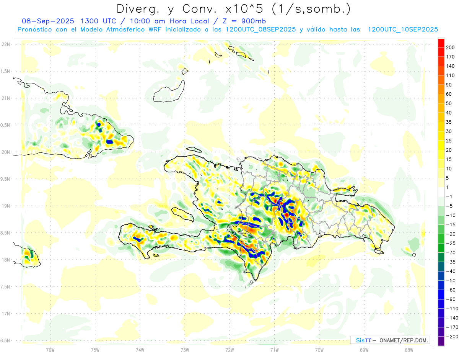Select the 7.5N latitude label
Image resolution: width=459 pixels, height=355 pixels.
pos(5,286)
